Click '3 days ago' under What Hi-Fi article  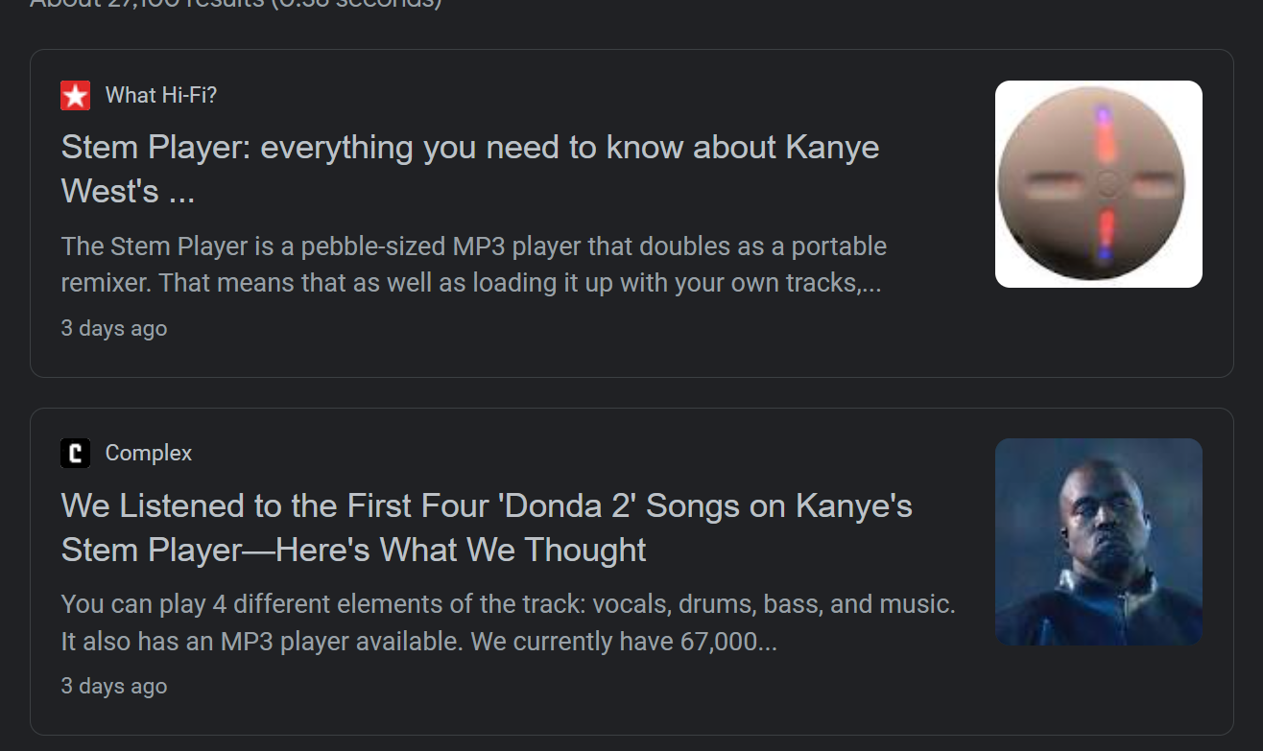click(x=114, y=328)
